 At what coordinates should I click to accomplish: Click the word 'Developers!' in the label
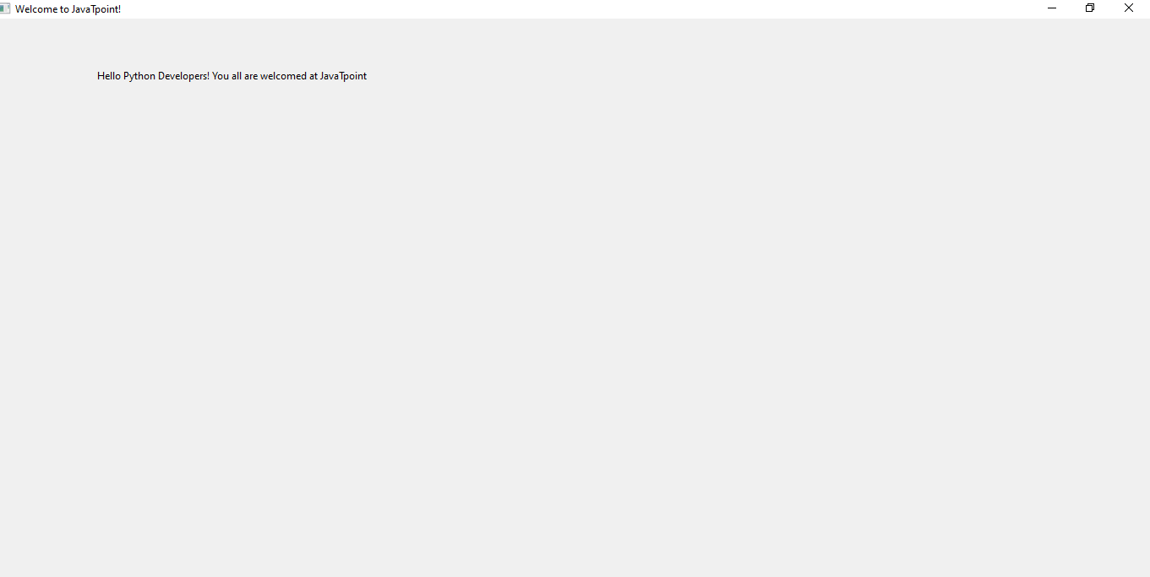[183, 76]
